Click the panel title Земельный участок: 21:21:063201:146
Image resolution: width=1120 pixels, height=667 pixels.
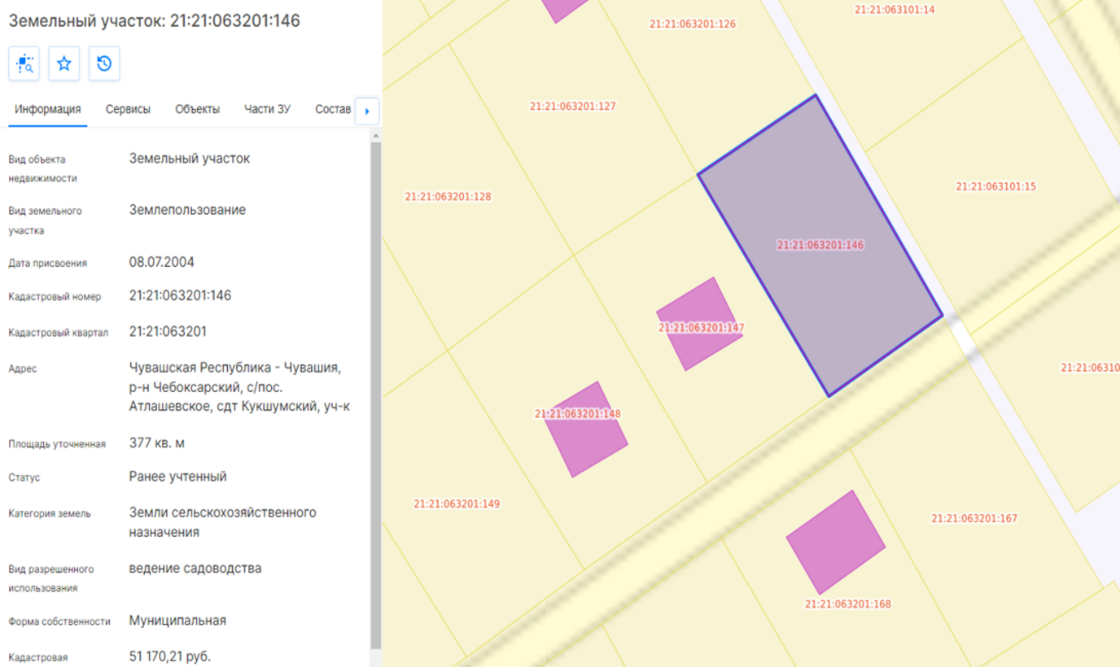point(154,20)
